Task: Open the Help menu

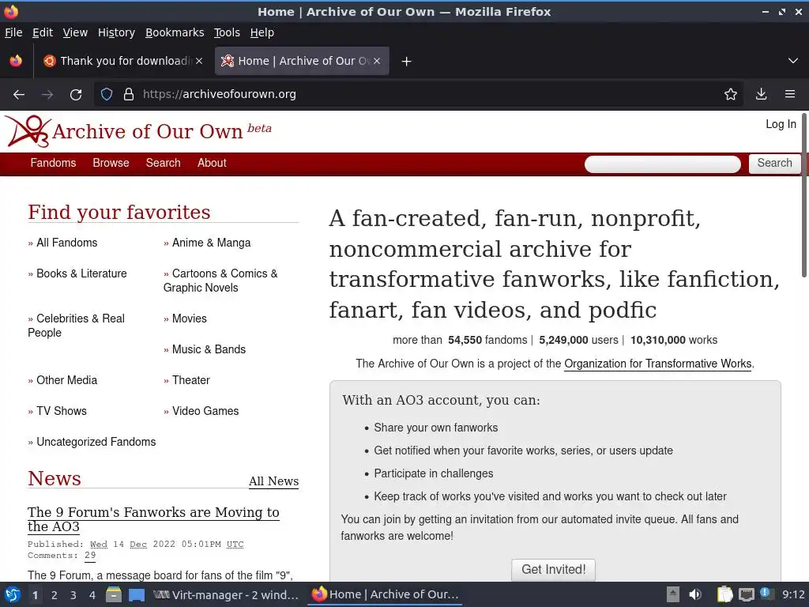Action: (262, 32)
